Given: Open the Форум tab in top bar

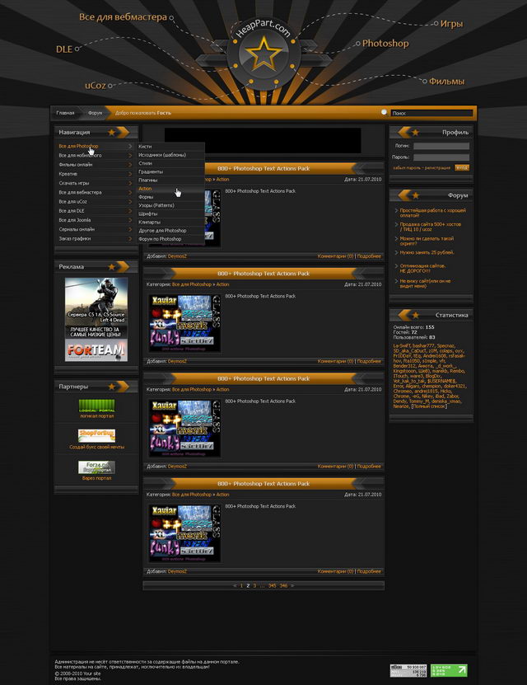Looking at the screenshot, I should point(95,112).
